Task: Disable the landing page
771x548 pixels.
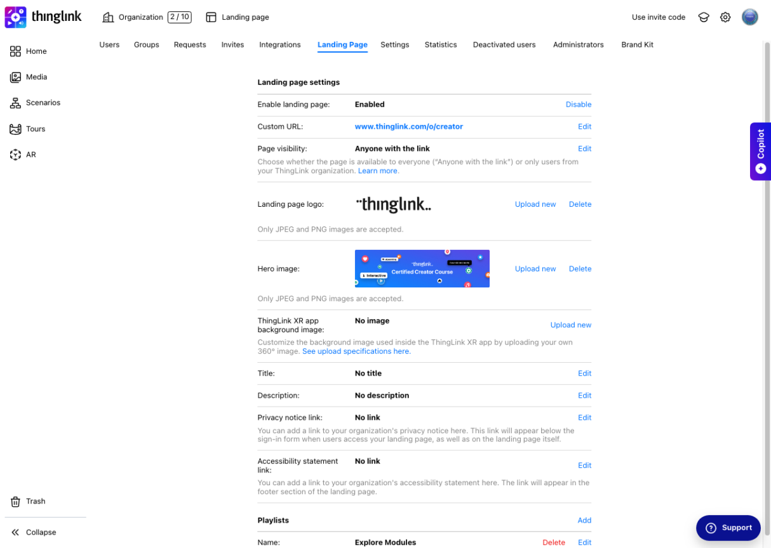Action: tap(578, 104)
